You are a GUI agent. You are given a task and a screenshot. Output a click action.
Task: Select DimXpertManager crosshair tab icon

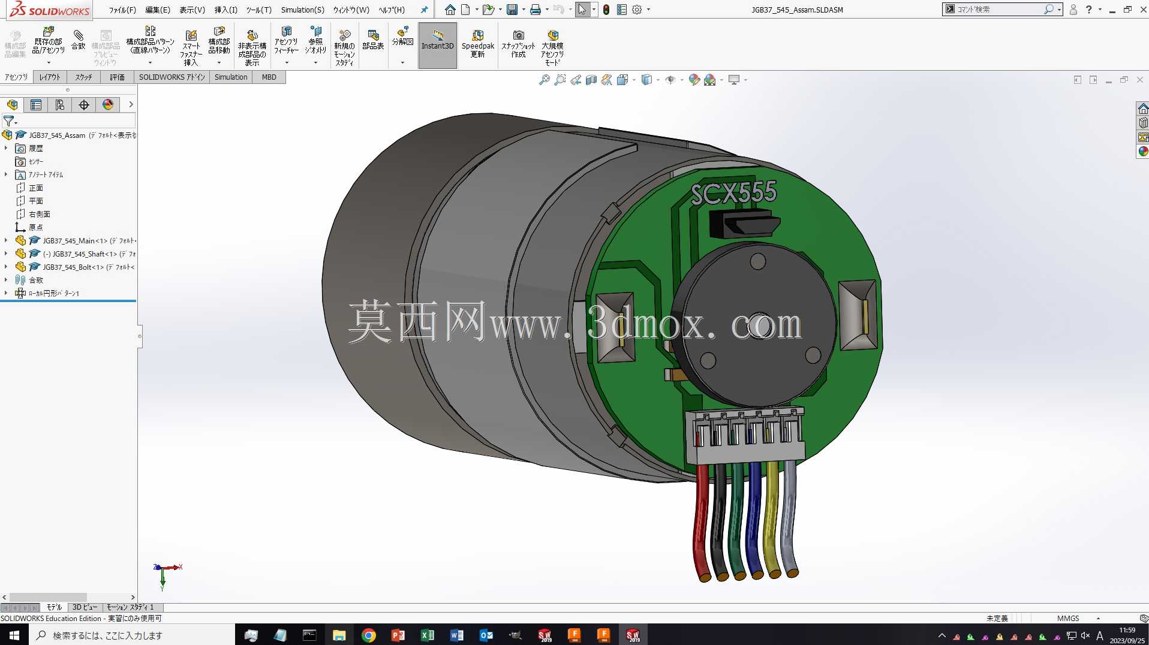84,105
